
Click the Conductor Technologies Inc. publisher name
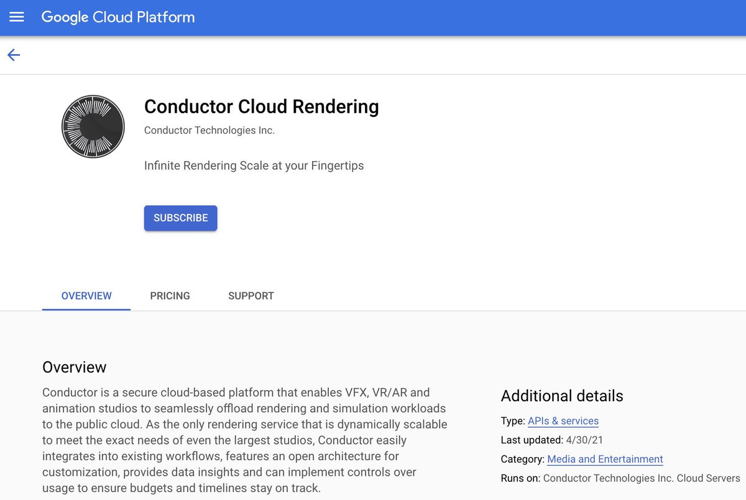[x=210, y=131]
